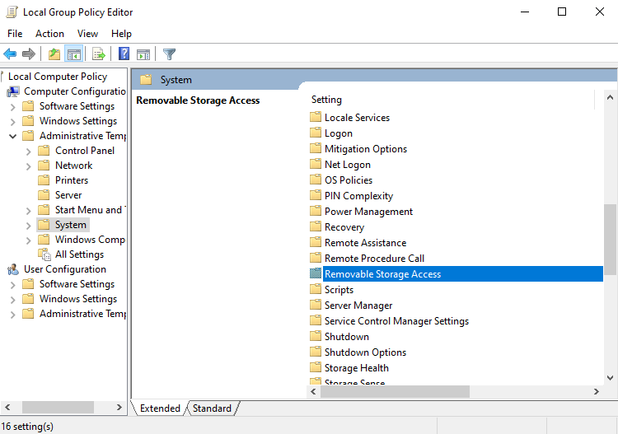Maximize the Group Policy Editor window

[x=562, y=12]
